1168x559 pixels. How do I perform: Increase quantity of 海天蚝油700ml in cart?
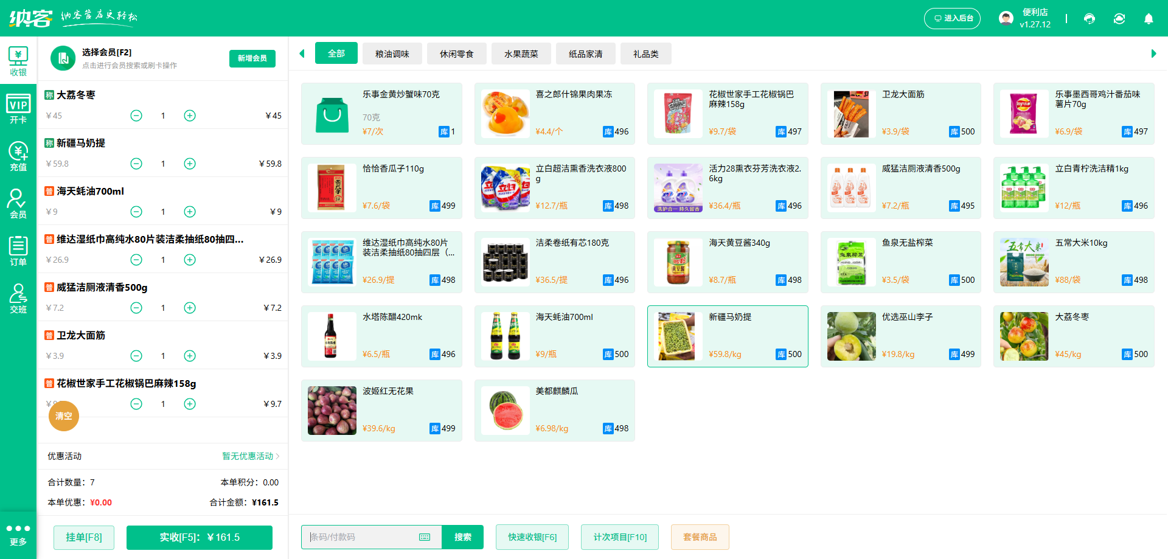pyautogui.click(x=189, y=212)
